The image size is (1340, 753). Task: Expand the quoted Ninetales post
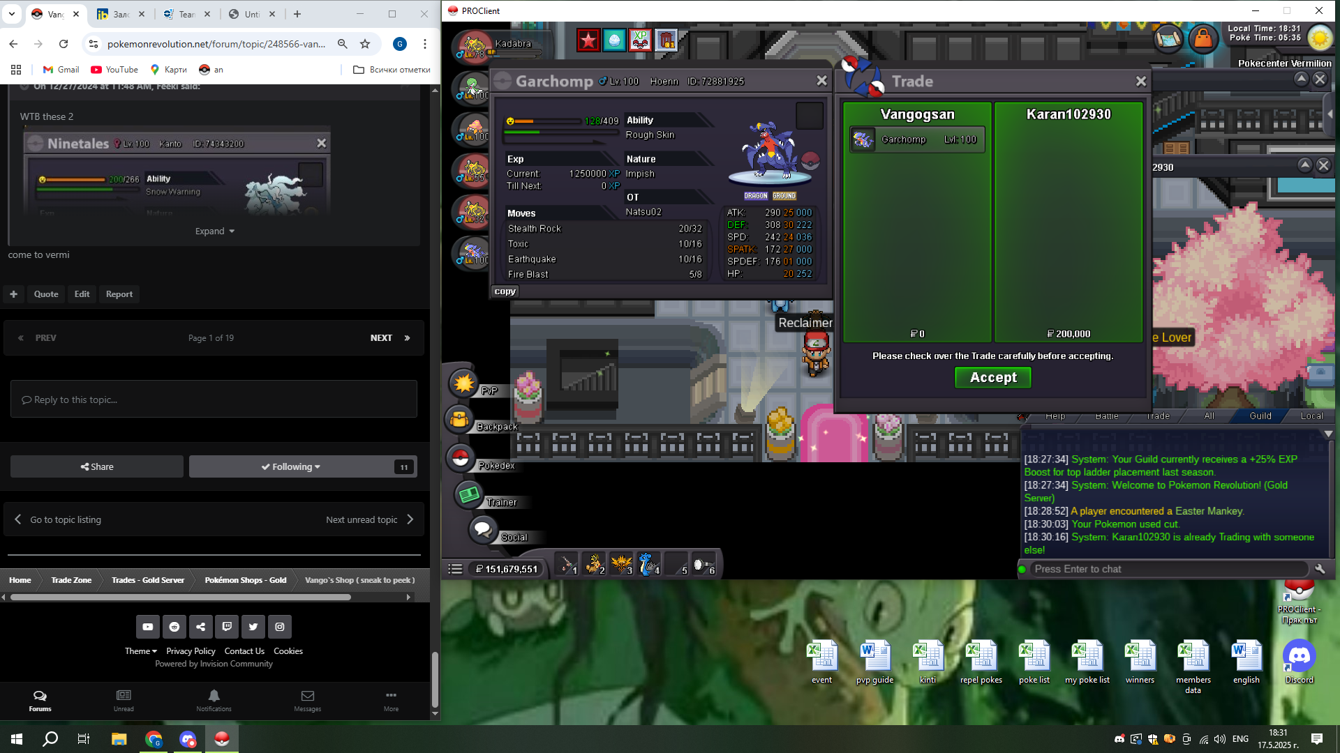(214, 231)
